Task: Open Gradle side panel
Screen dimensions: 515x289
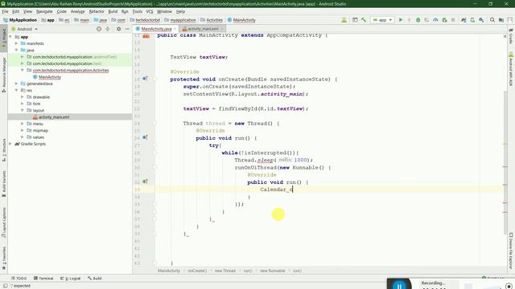Action: coord(511,36)
